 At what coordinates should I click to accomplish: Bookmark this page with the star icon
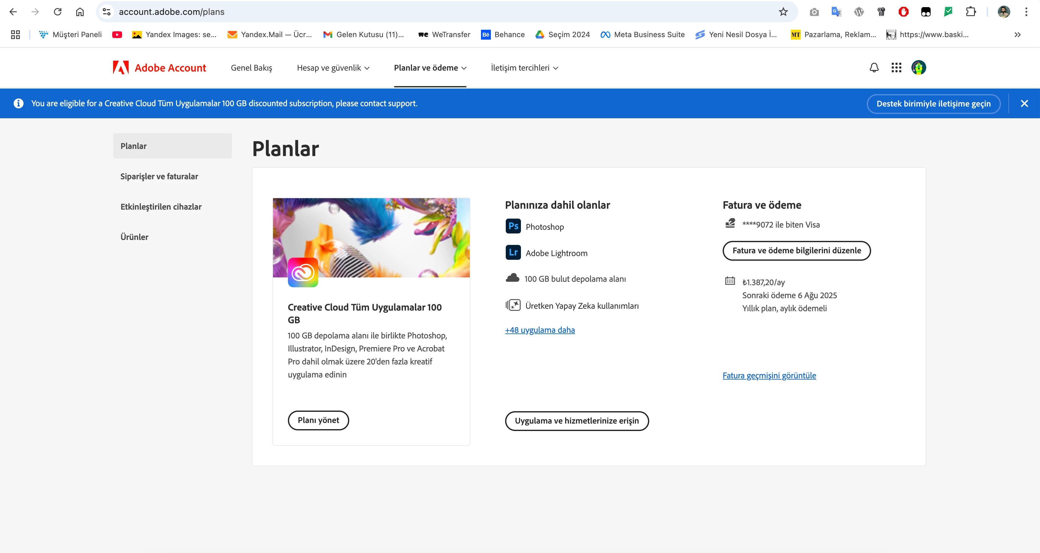[783, 12]
